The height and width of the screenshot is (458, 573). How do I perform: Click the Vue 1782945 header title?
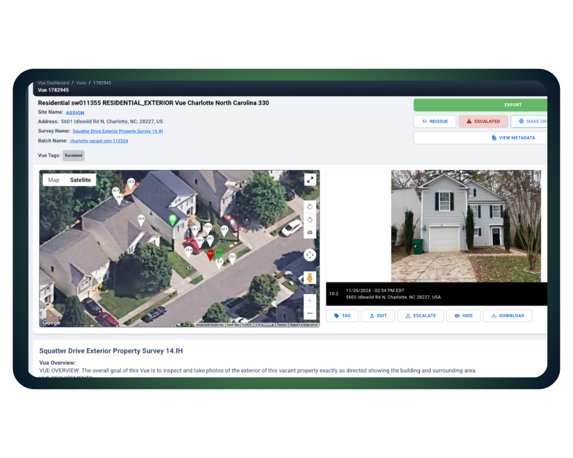pos(53,90)
